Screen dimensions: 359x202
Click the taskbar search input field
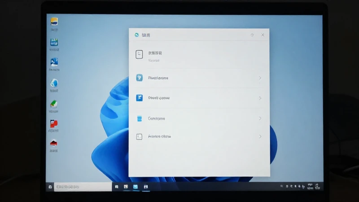(83, 187)
